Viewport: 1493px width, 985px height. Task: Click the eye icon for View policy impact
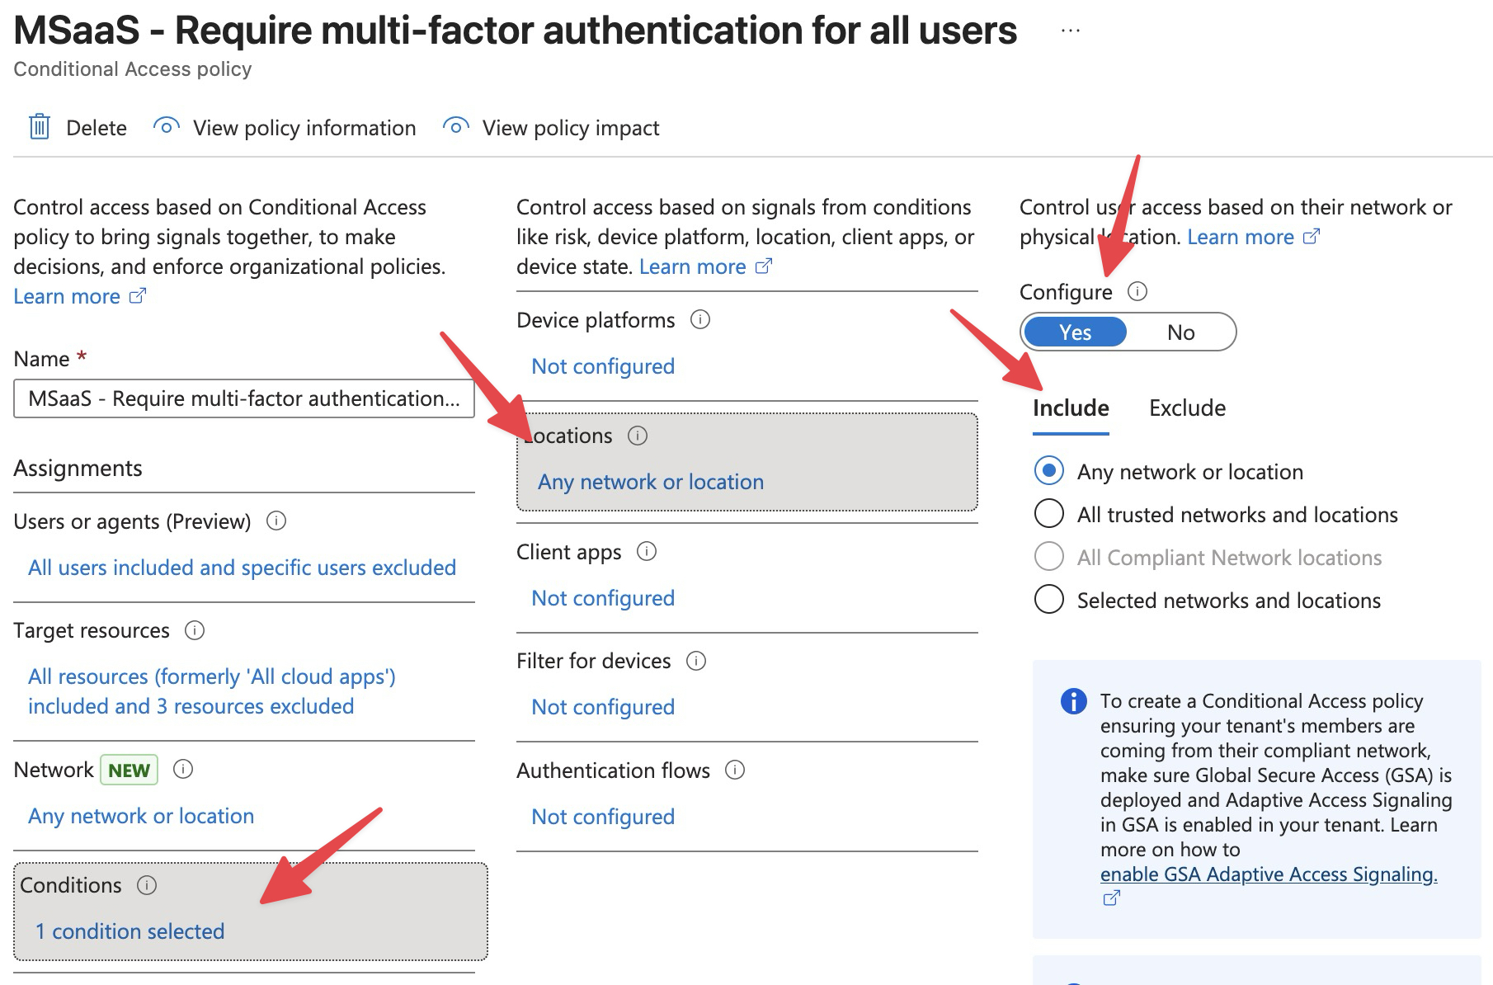pyautogui.click(x=456, y=127)
